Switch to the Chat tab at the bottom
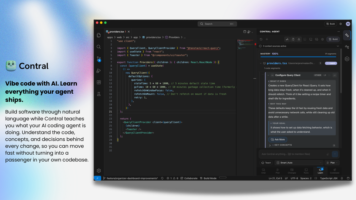356x200 pixels. pos(263,171)
